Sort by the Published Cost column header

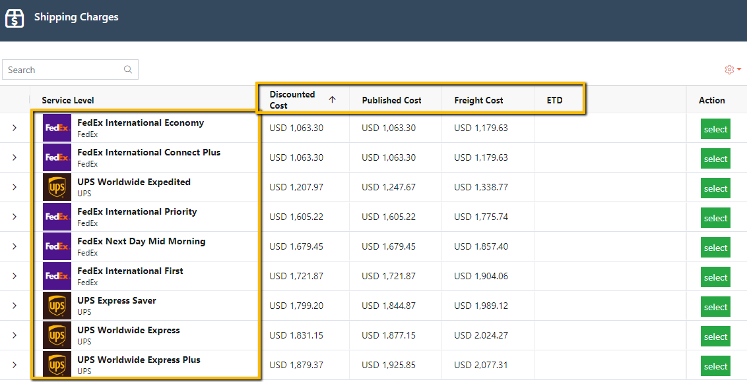point(391,100)
